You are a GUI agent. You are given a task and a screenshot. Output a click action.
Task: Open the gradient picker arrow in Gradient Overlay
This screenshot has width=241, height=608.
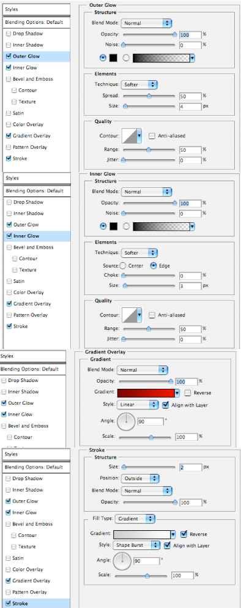coord(177,393)
